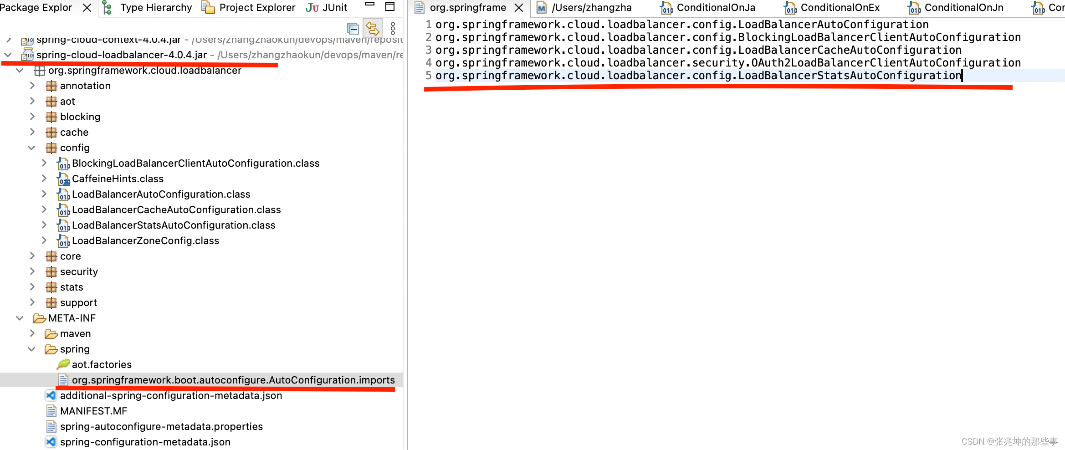
Task: Select the LoadBalancerStatsAutoConfiguration.class entry
Action: [x=173, y=225]
